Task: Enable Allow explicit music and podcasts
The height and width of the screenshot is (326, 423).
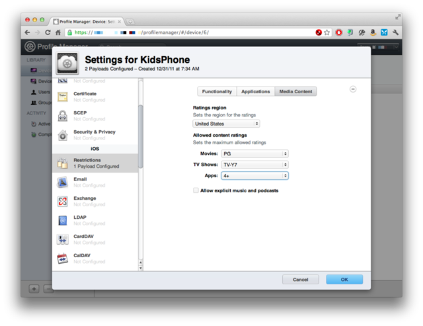Action: pyautogui.click(x=196, y=190)
